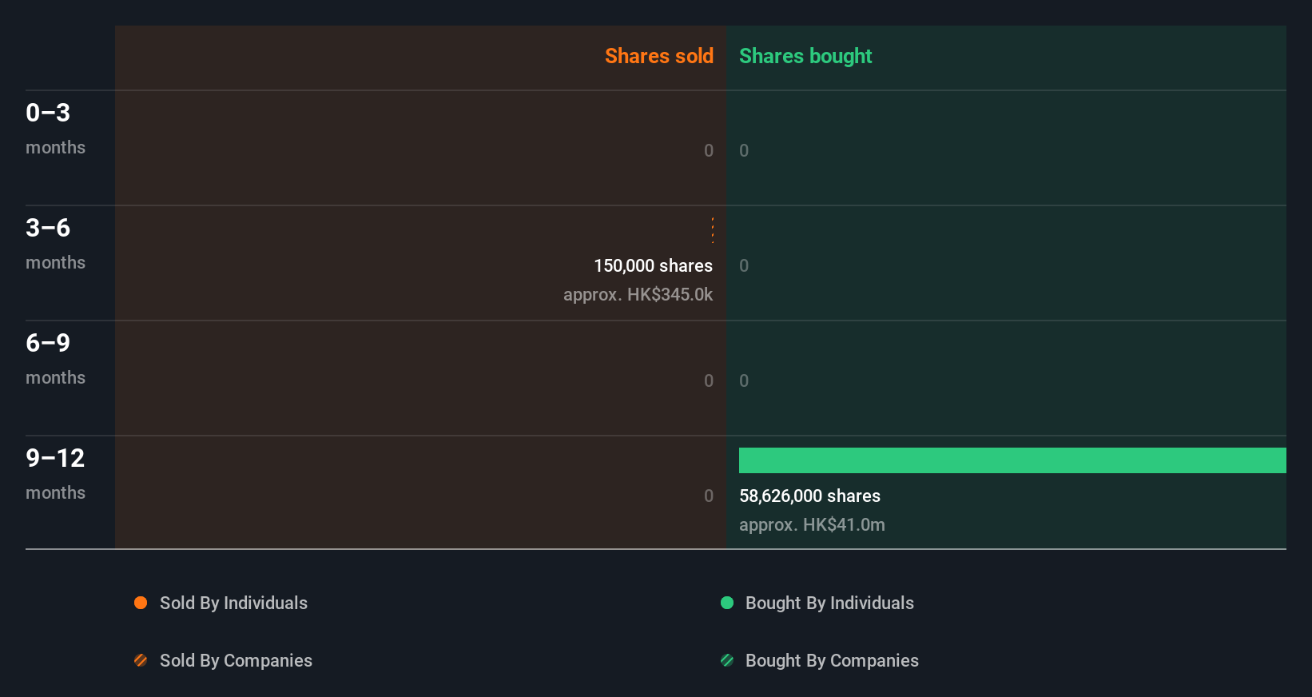Click the 6–9 months row label
Screen dimensions: 1312x697
(x=55, y=358)
